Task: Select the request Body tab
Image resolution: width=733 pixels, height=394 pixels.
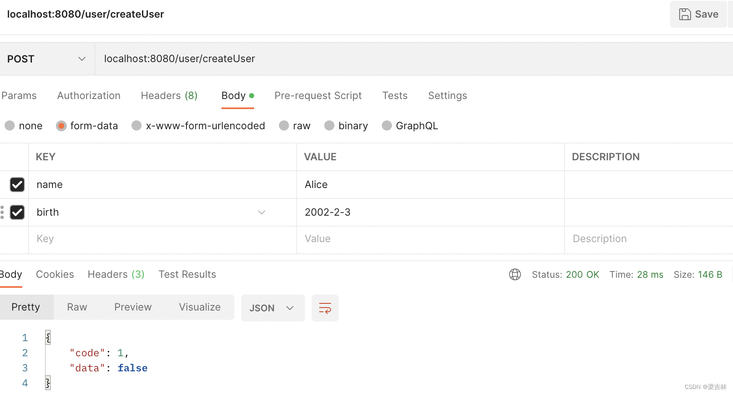Action: 238,96
